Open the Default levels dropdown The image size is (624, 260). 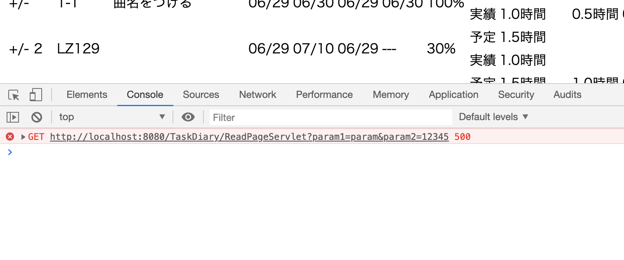click(x=494, y=117)
